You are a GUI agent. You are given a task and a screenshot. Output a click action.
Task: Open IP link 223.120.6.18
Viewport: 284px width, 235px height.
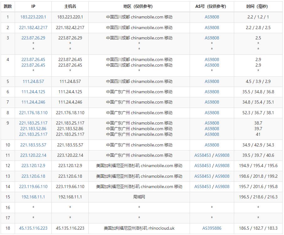point(33,176)
